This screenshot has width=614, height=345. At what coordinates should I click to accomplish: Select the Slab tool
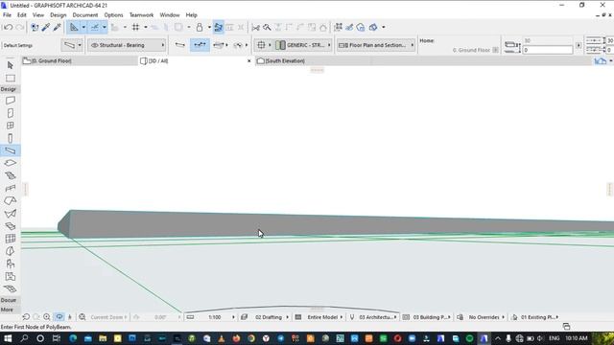[x=11, y=163]
